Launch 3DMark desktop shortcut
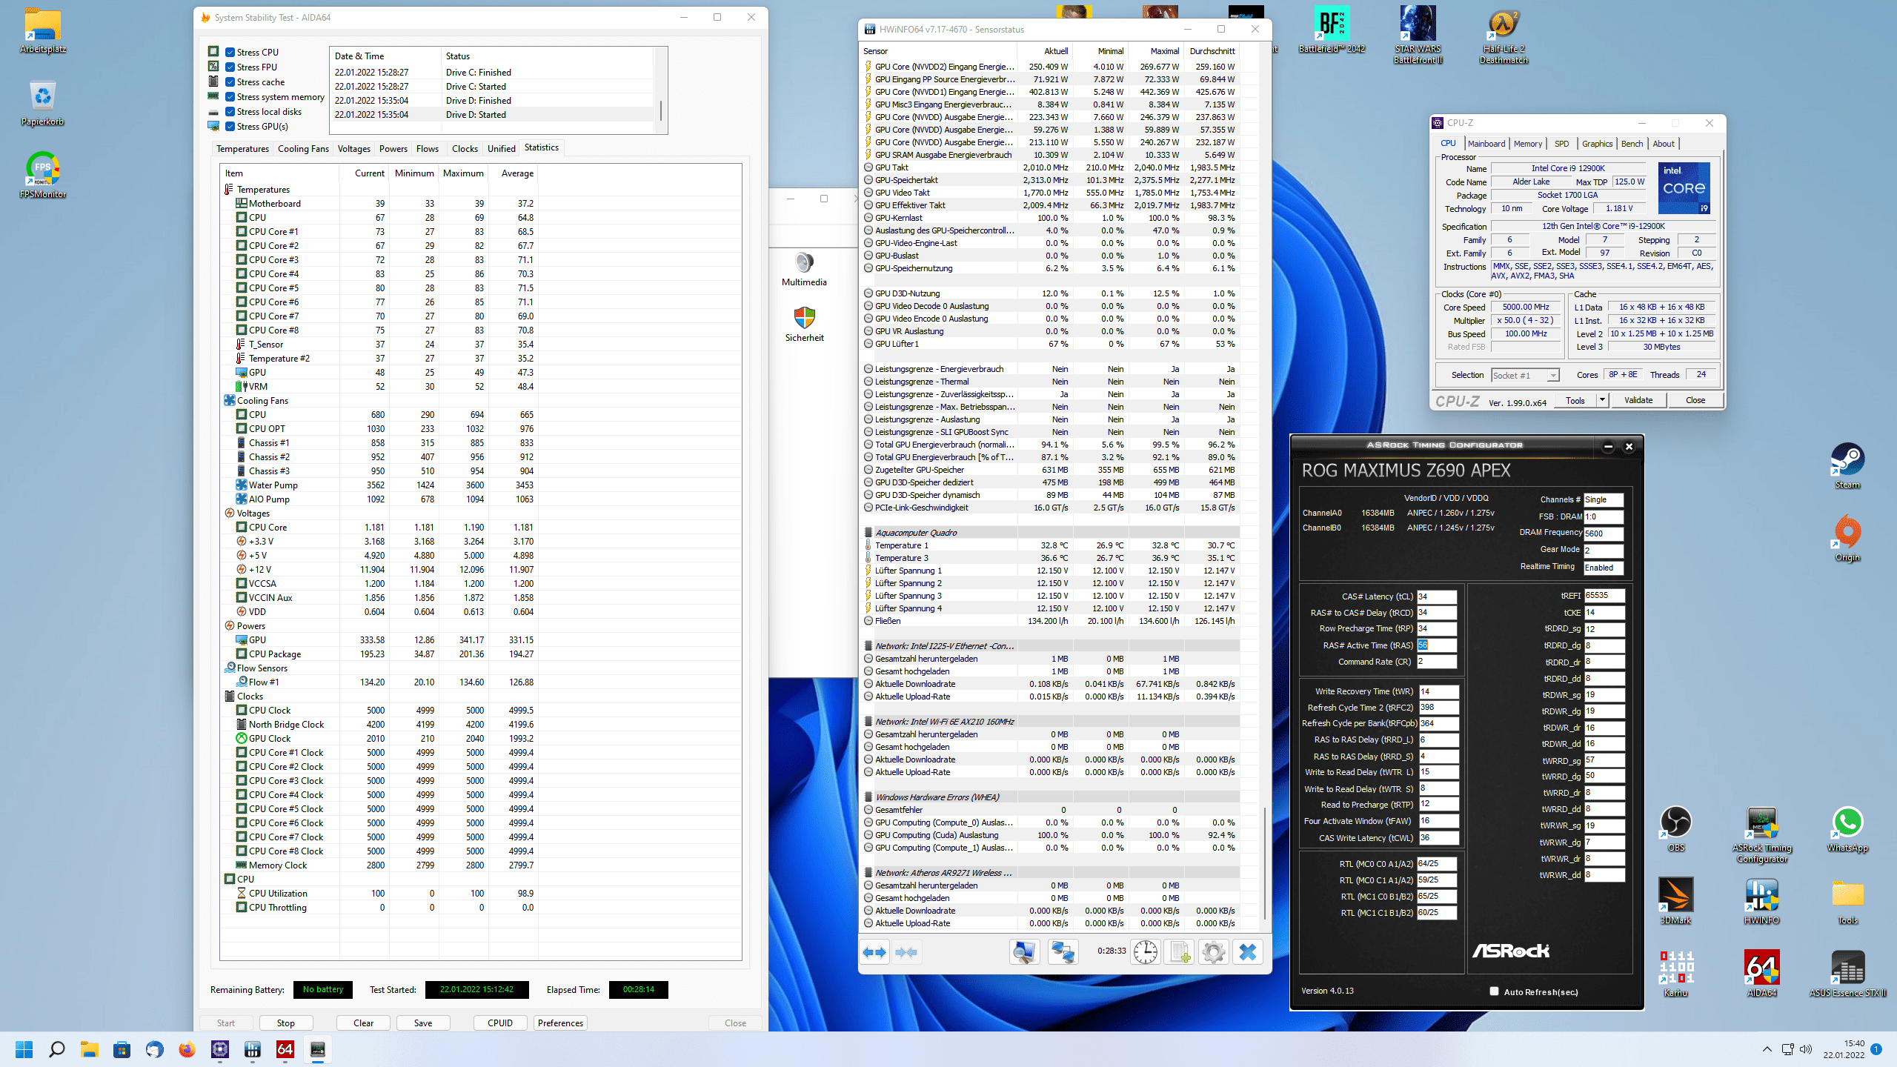1897x1067 pixels. (x=1675, y=903)
